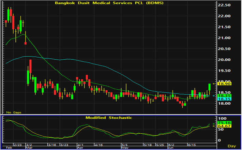Click the 5/25 date marker
This screenshot has width=242, height=150.
click(160, 145)
